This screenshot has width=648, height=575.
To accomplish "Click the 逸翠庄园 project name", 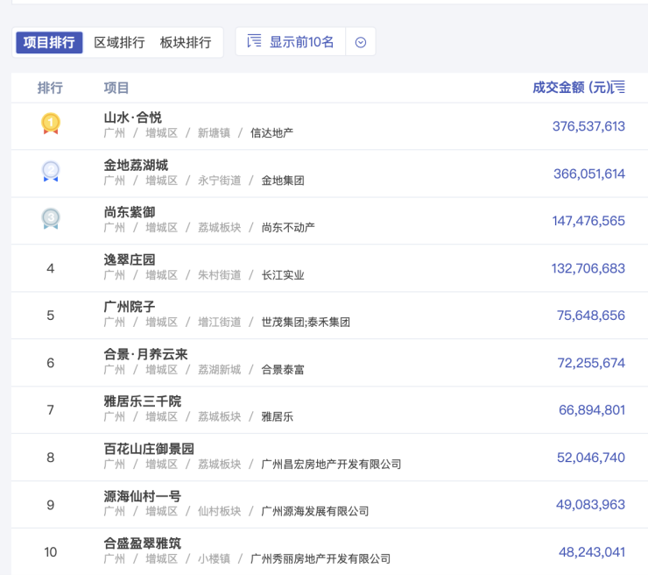I will pyautogui.click(x=130, y=259).
